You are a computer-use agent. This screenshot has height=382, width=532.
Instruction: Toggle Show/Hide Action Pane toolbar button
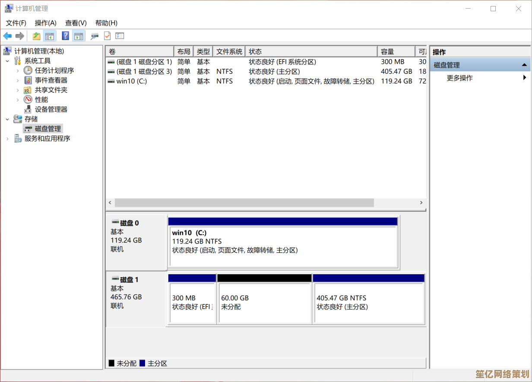click(x=78, y=36)
